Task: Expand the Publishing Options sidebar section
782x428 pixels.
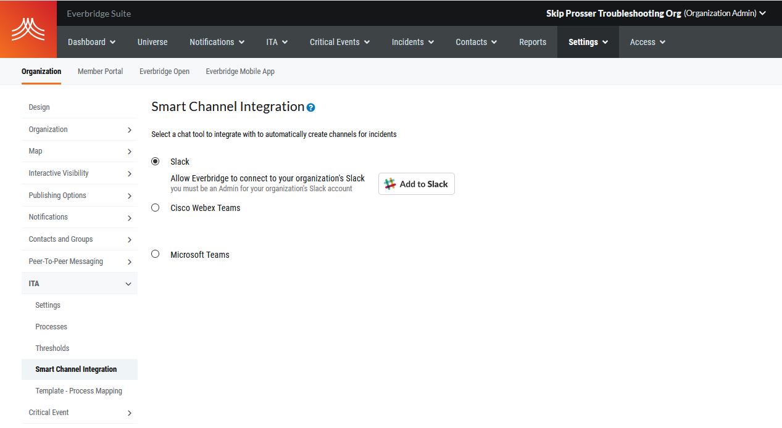Action: pos(80,195)
